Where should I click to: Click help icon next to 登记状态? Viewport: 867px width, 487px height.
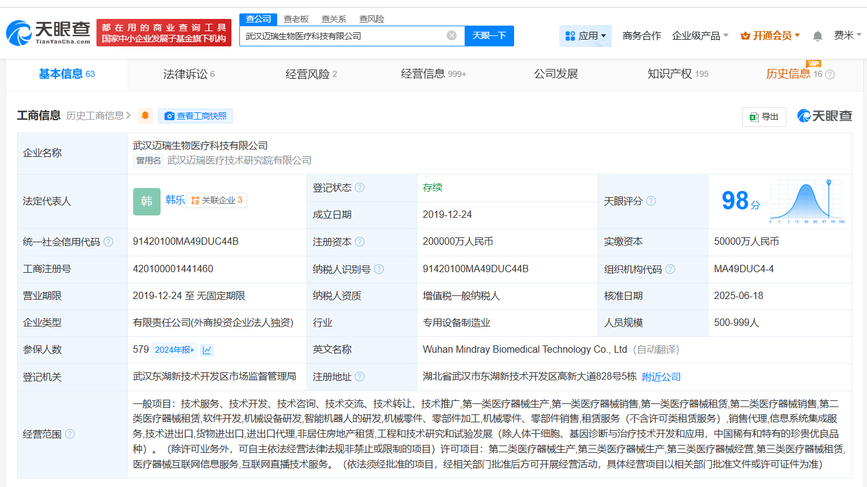(x=360, y=187)
